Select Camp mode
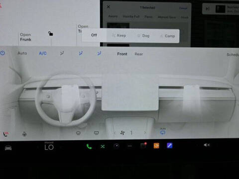This screenshot has height=179, width=239. [x=167, y=36]
